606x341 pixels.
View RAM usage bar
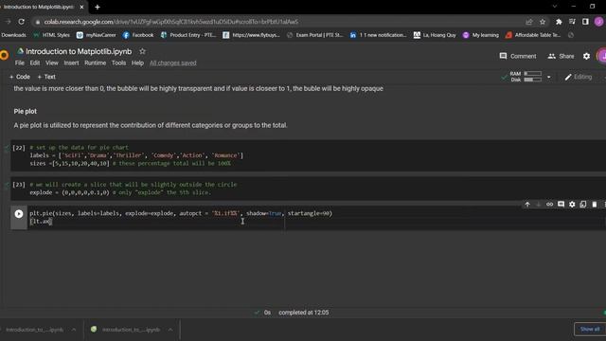532,74
